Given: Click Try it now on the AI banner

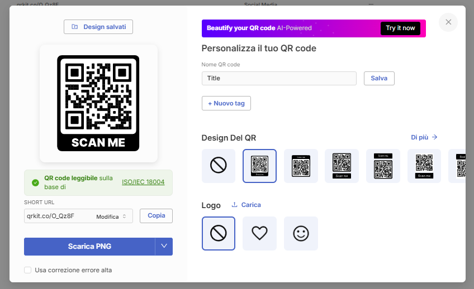Looking at the screenshot, I should [400, 28].
